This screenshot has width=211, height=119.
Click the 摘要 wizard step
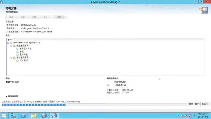tap(59, 17)
